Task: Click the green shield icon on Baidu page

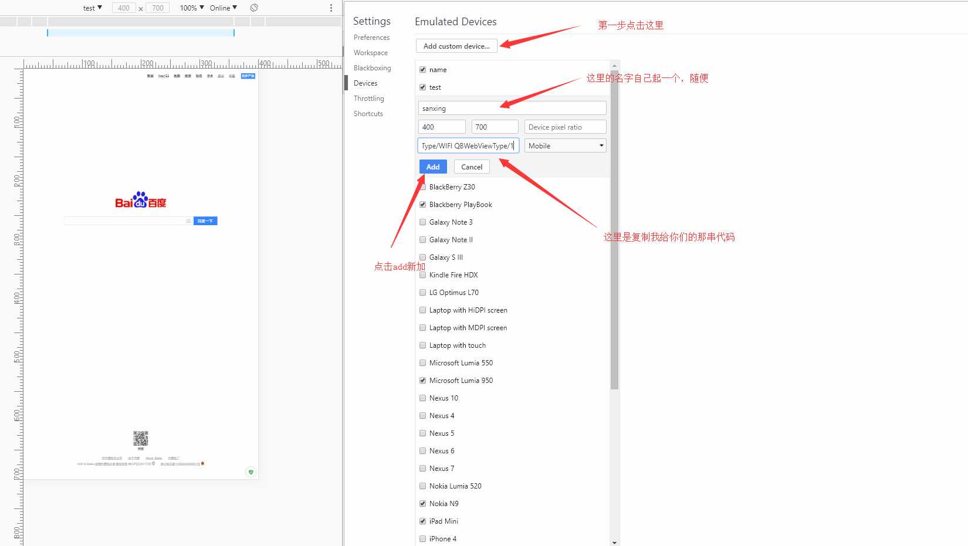Action: click(x=251, y=472)
